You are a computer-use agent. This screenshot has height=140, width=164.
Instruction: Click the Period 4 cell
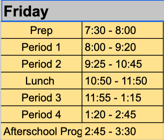tap(41, 114)
